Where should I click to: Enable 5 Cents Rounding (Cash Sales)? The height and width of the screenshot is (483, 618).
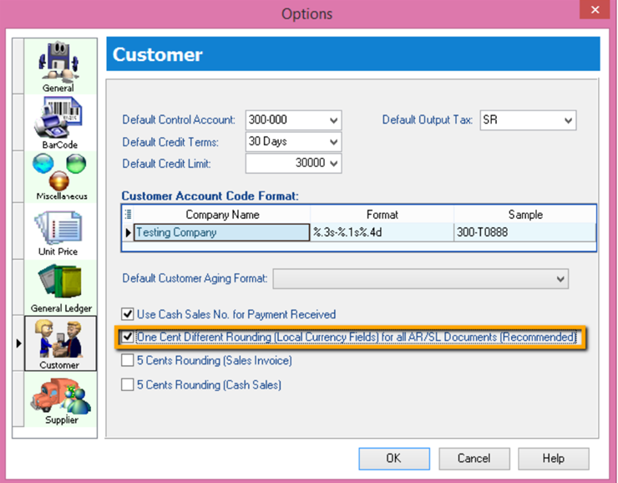pyautogui.click(x=128, y=385)
